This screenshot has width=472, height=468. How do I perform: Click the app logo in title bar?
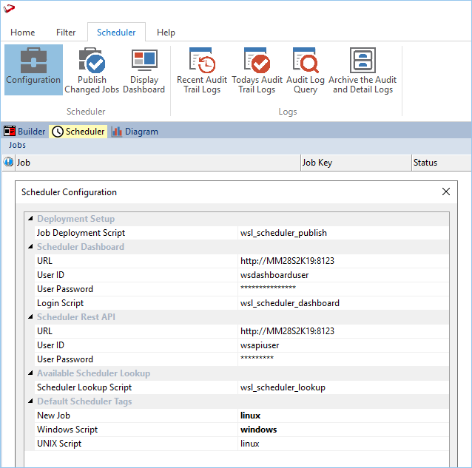tap(10, 9)
